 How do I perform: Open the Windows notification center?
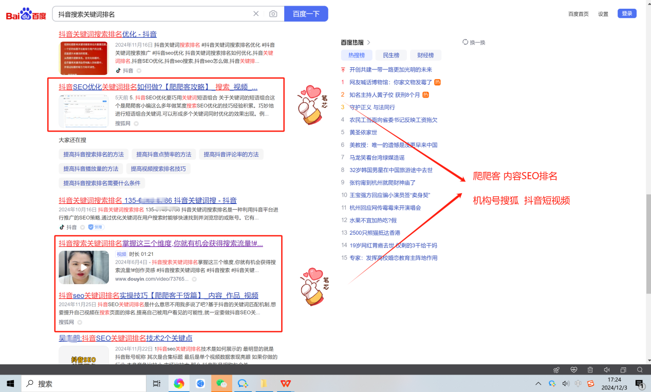point(640,383)
